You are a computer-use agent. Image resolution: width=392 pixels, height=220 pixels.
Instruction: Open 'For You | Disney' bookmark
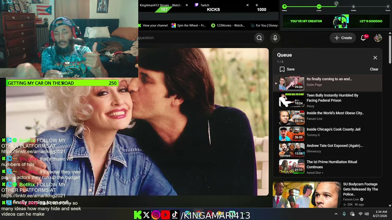pos(264,25)
